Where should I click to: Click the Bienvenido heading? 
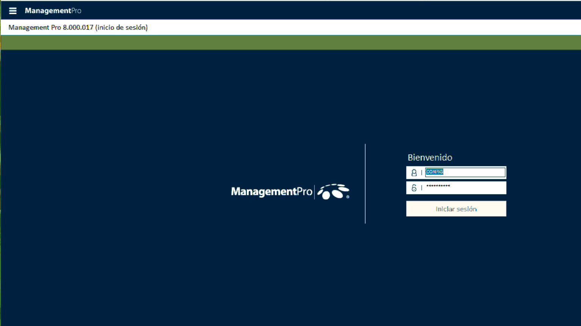(x=430, y=157)
